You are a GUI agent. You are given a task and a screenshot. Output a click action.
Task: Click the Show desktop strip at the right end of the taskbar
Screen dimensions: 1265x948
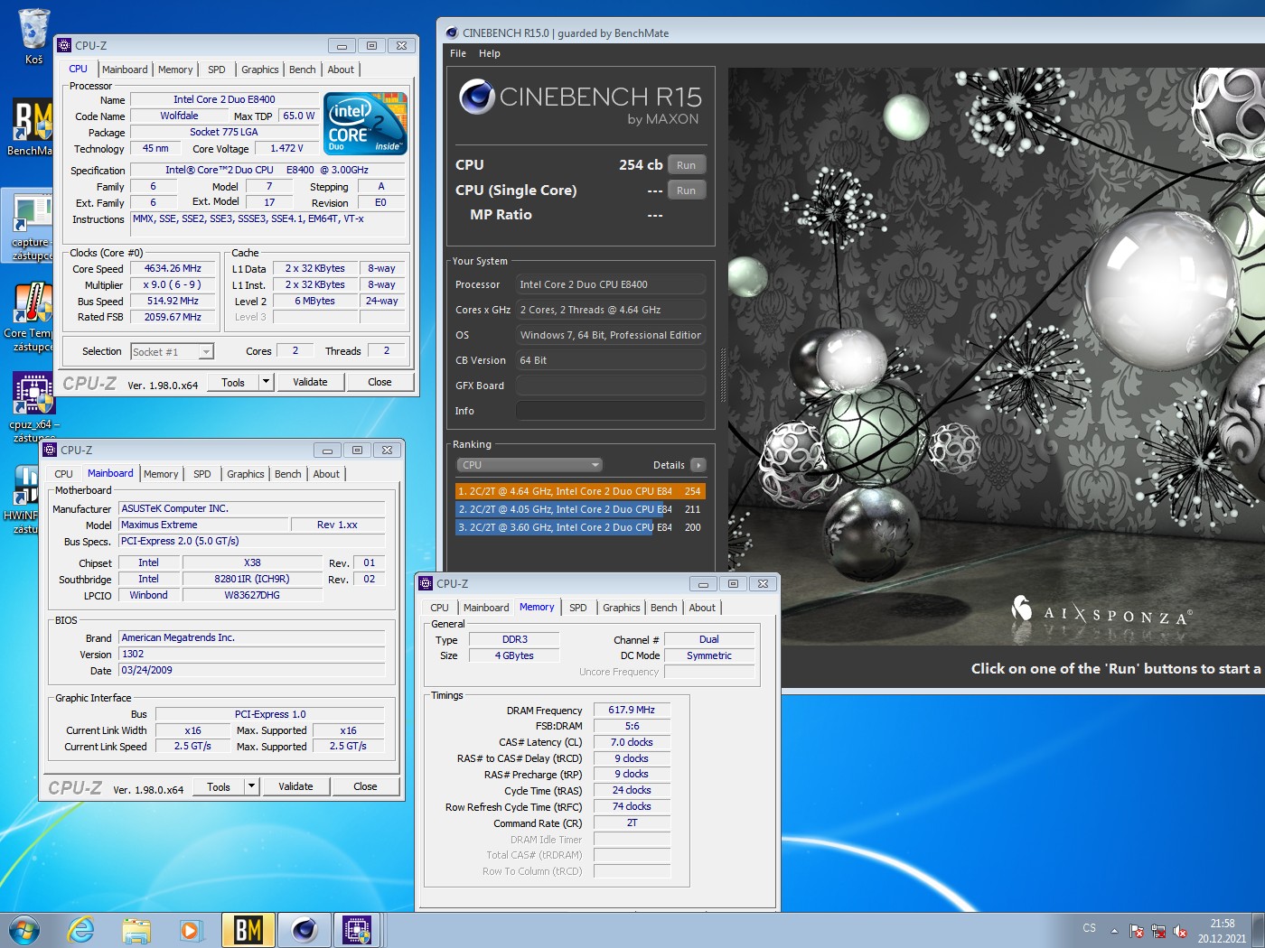coord(1258,930)
